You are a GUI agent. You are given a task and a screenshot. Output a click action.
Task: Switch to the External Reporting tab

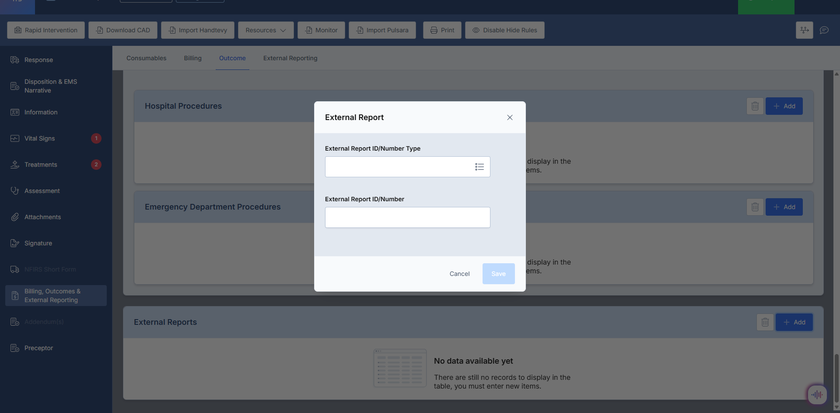pyautogui.click(x=290, y=58)
